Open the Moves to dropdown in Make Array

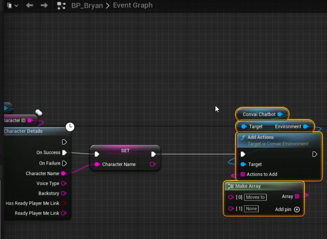(x=256, y=197)
